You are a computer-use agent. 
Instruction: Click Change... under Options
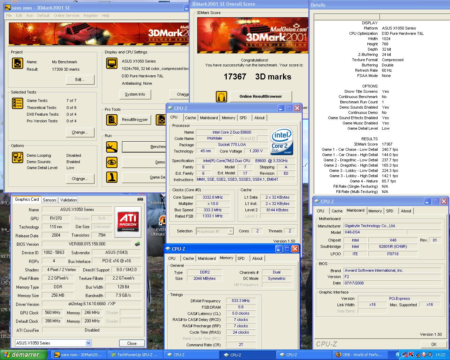[x=80, y=179]
